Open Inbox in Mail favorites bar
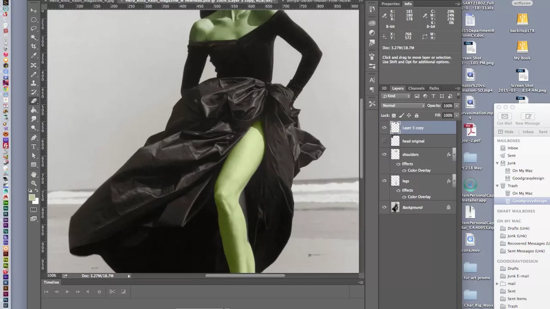Screen dimensions: 550x309 tap(528, 132)
